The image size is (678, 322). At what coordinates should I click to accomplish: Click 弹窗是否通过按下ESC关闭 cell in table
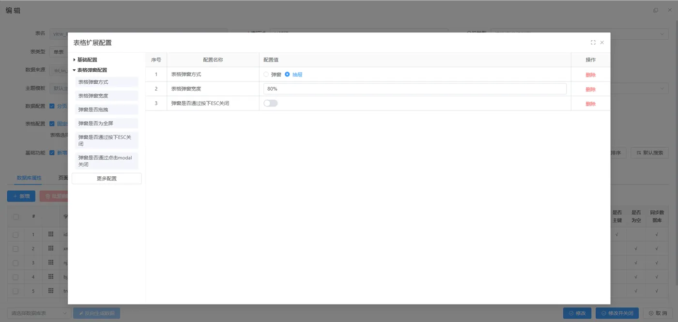click(x=213, y=103)
